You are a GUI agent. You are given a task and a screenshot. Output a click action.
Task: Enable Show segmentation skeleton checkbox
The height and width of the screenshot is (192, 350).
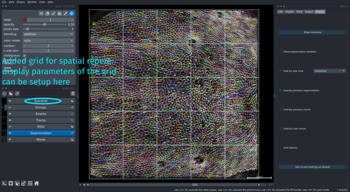[281, 52]
